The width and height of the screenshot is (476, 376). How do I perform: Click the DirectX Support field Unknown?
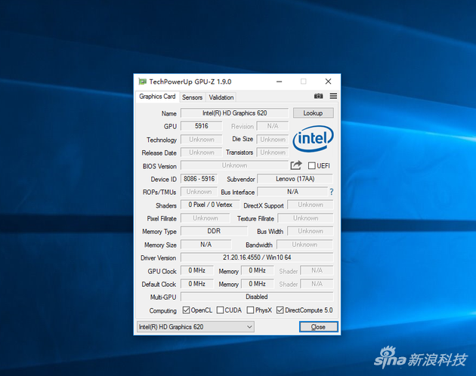(311, 205)
